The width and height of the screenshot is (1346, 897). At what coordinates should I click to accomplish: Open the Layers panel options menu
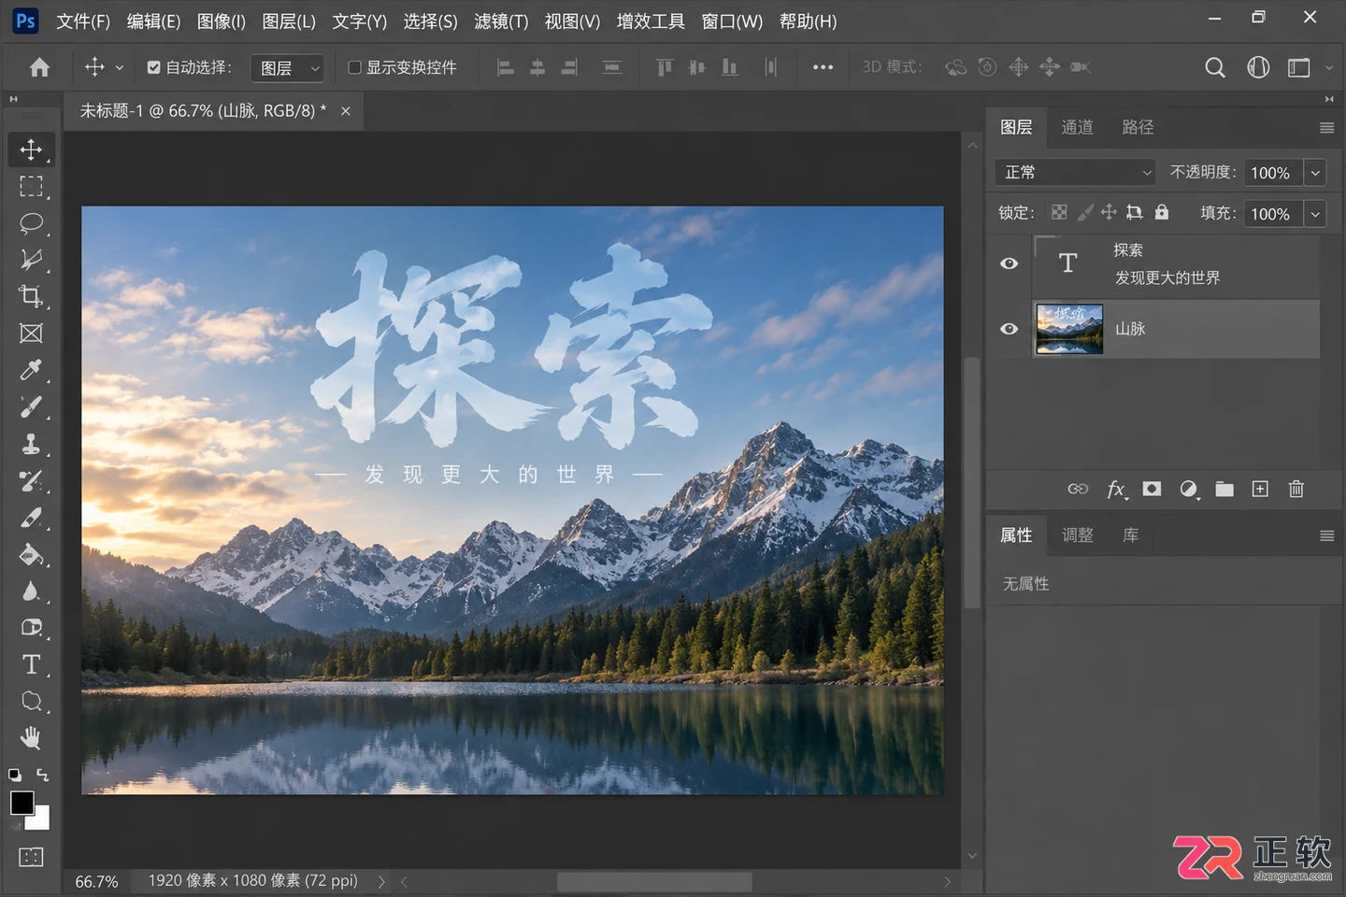(x=1326, y=127)
